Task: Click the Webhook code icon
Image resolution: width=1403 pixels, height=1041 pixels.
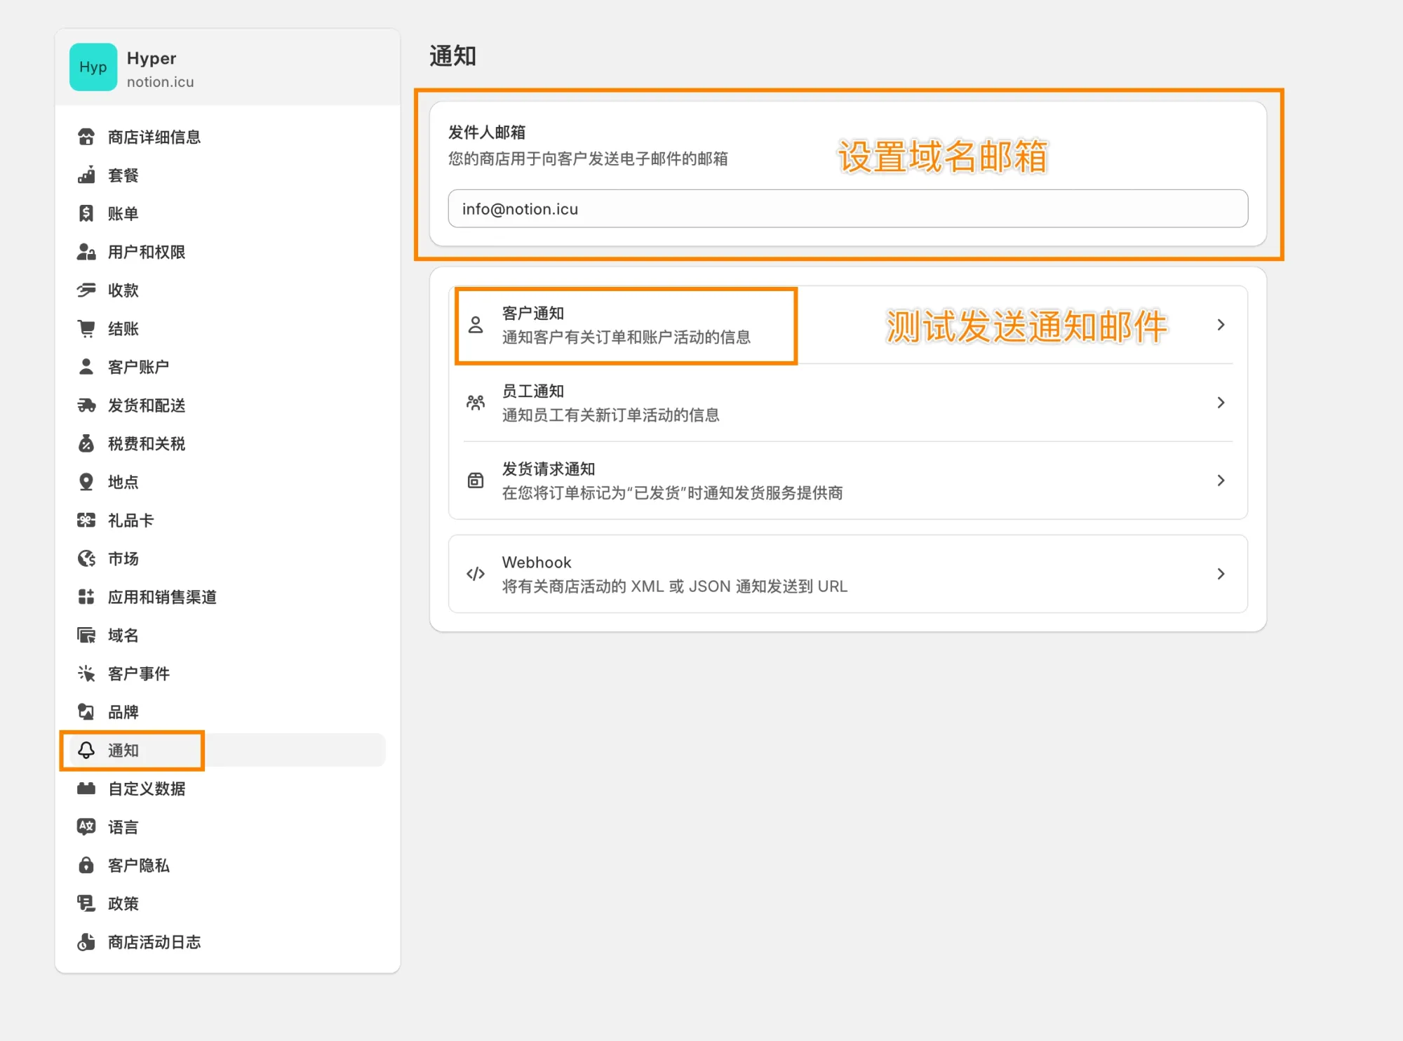Action: [475, 574]
